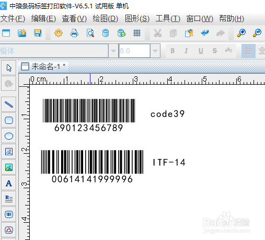Select the text tool letter A

coord(9,183)
